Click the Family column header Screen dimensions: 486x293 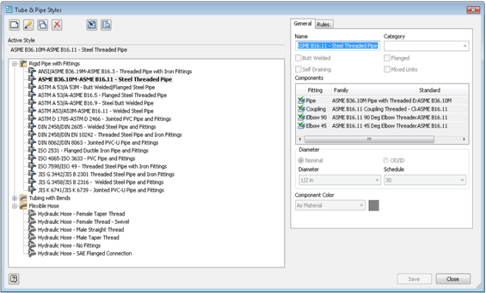tap(373, 90)
